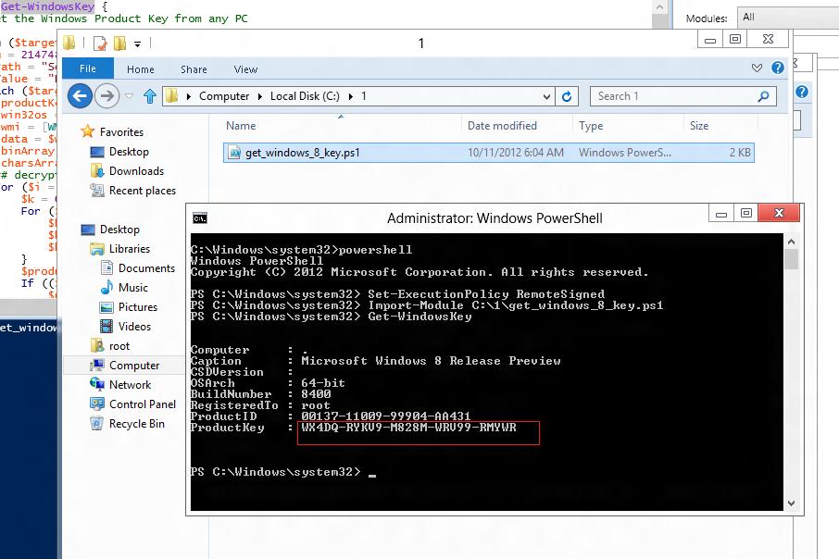Navigate up one level with the up arrow
Image resolution: width=839 pixels, height=559 pixels.
[150, 95]
